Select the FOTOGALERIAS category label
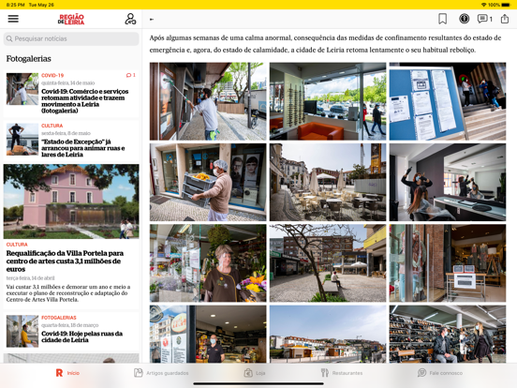Image resolution: width=517 pixels, height=388 pixels. click(x=59, y=318)
